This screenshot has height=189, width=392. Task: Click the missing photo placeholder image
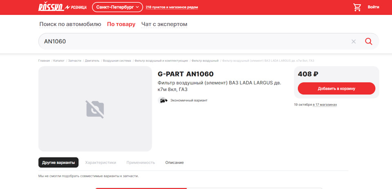click(95, 109)
